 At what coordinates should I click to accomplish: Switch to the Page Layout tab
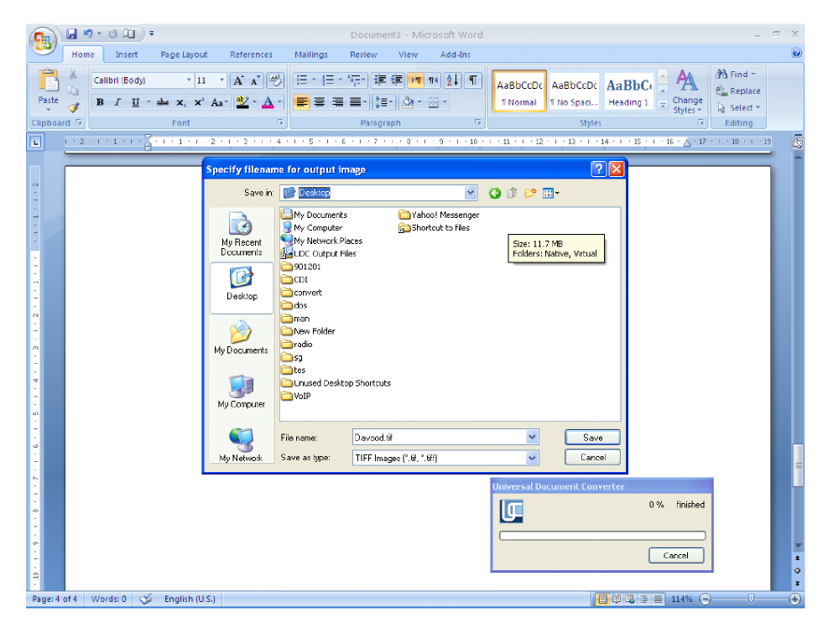(x=184, y=54)
